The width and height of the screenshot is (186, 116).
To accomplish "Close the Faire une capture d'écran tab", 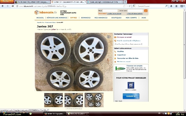I will (122, 2).
